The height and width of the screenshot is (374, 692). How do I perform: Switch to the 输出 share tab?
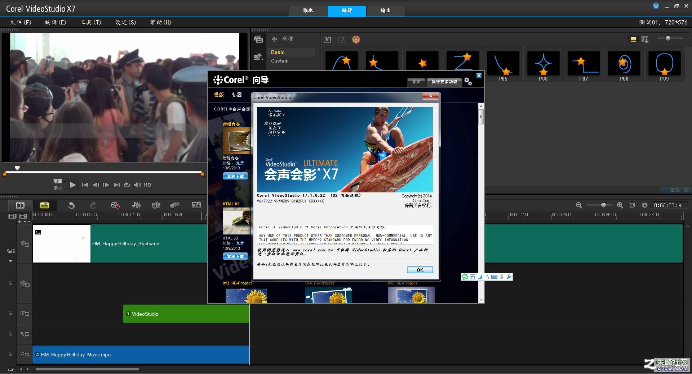[x=386, y=11]
